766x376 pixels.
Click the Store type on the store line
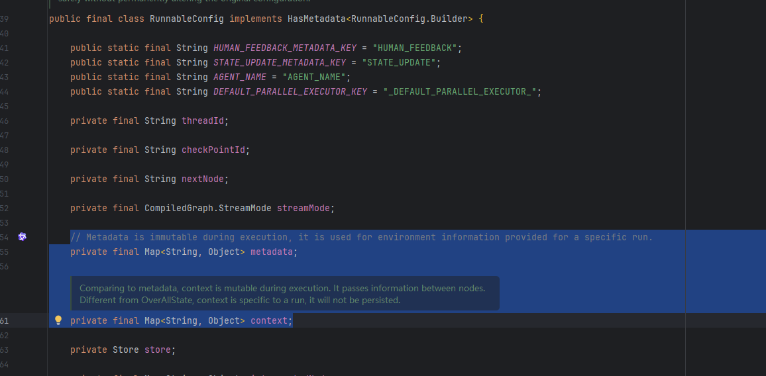(x=126, y=350)
